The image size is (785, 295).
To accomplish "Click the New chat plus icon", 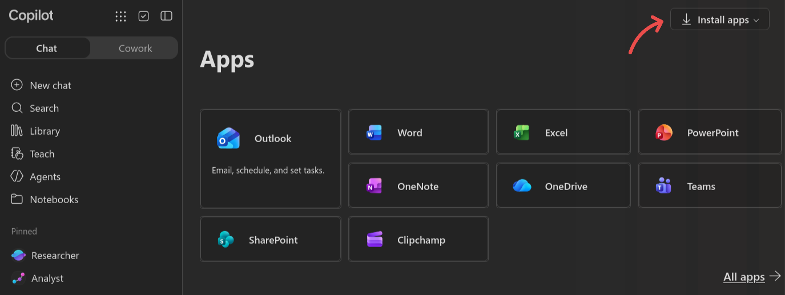I will point(17,85).
